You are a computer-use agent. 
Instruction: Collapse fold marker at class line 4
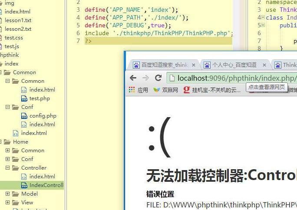(x=263, y=17)
